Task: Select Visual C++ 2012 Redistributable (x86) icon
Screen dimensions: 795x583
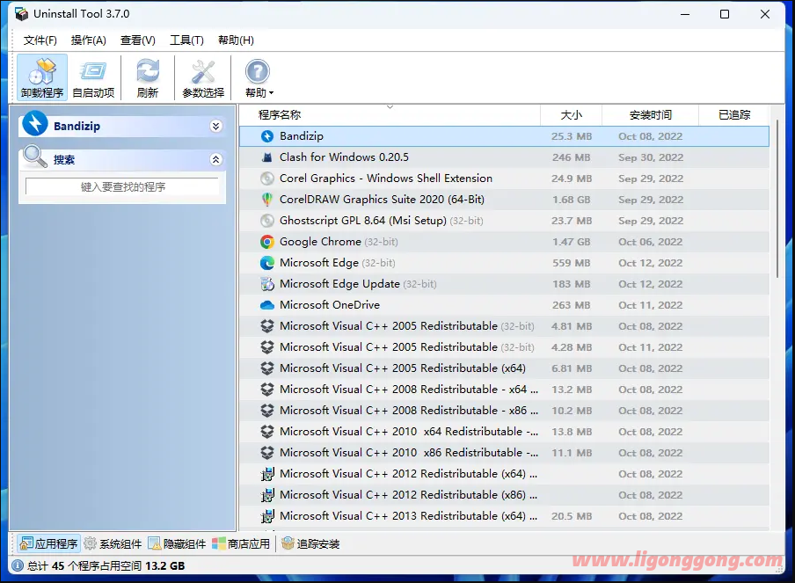Action: [267, 495]
